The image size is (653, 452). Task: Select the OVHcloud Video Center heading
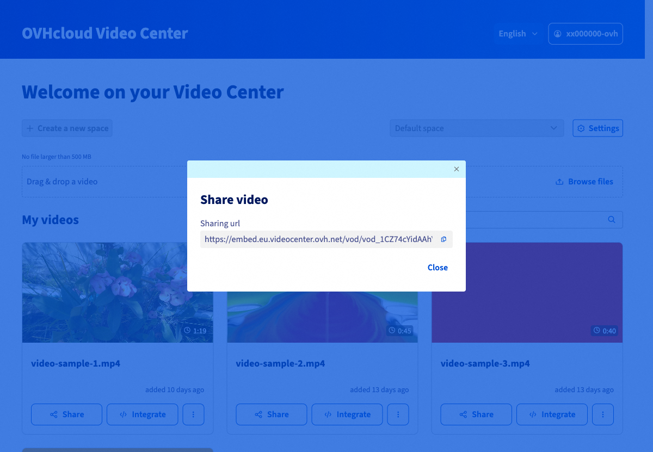(x=104, y=33)
